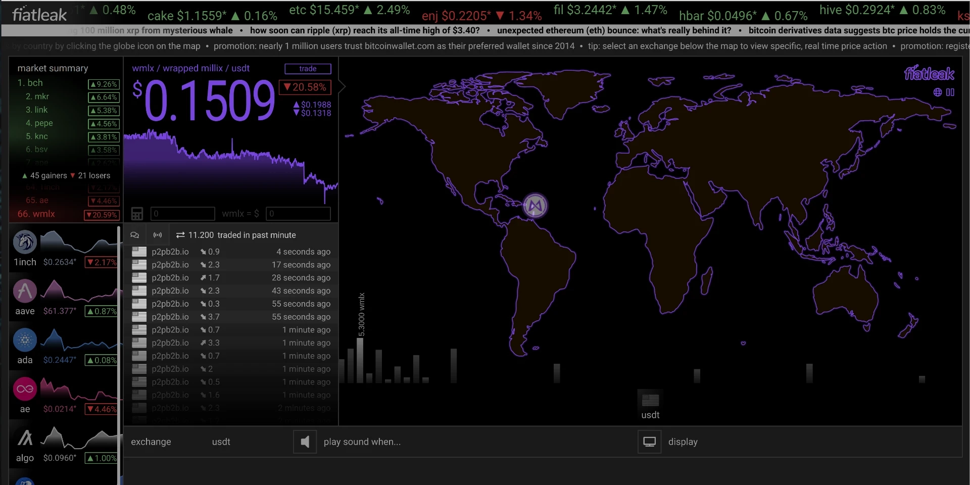Click the wmlx / wrapped millix / usdt title
The image size is (970, 485).
[191, 68]
